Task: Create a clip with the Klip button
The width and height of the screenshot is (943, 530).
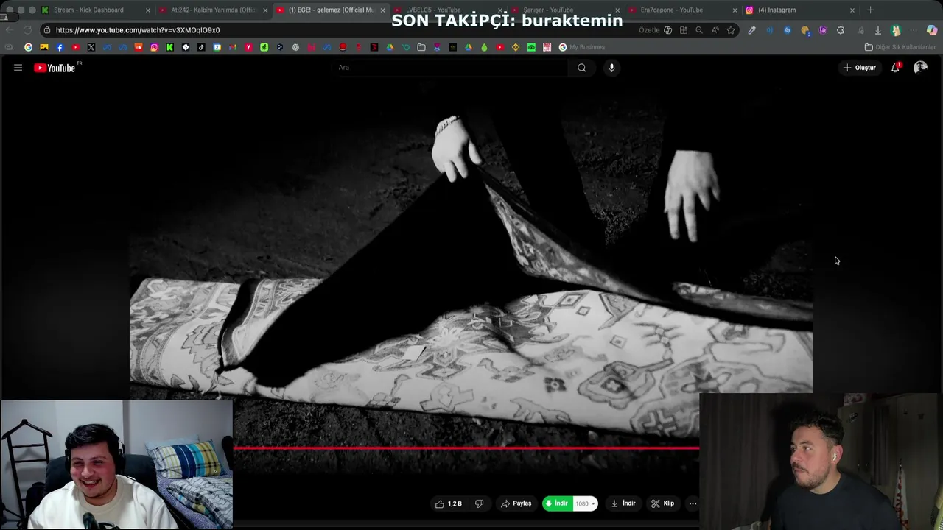Action: click(662, 504)
